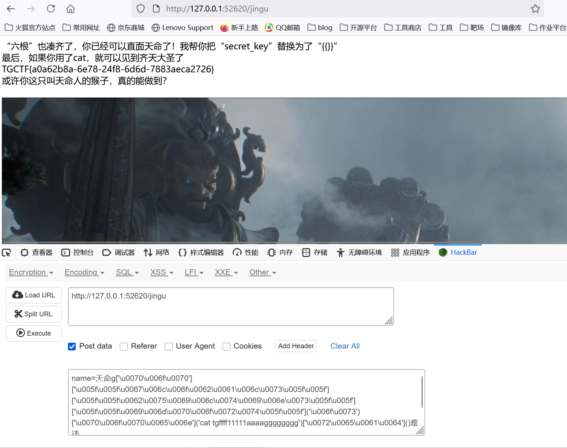Open the 工具商店 bookmark folder
This screenshot has height=448, width=567.
[403, 27]
